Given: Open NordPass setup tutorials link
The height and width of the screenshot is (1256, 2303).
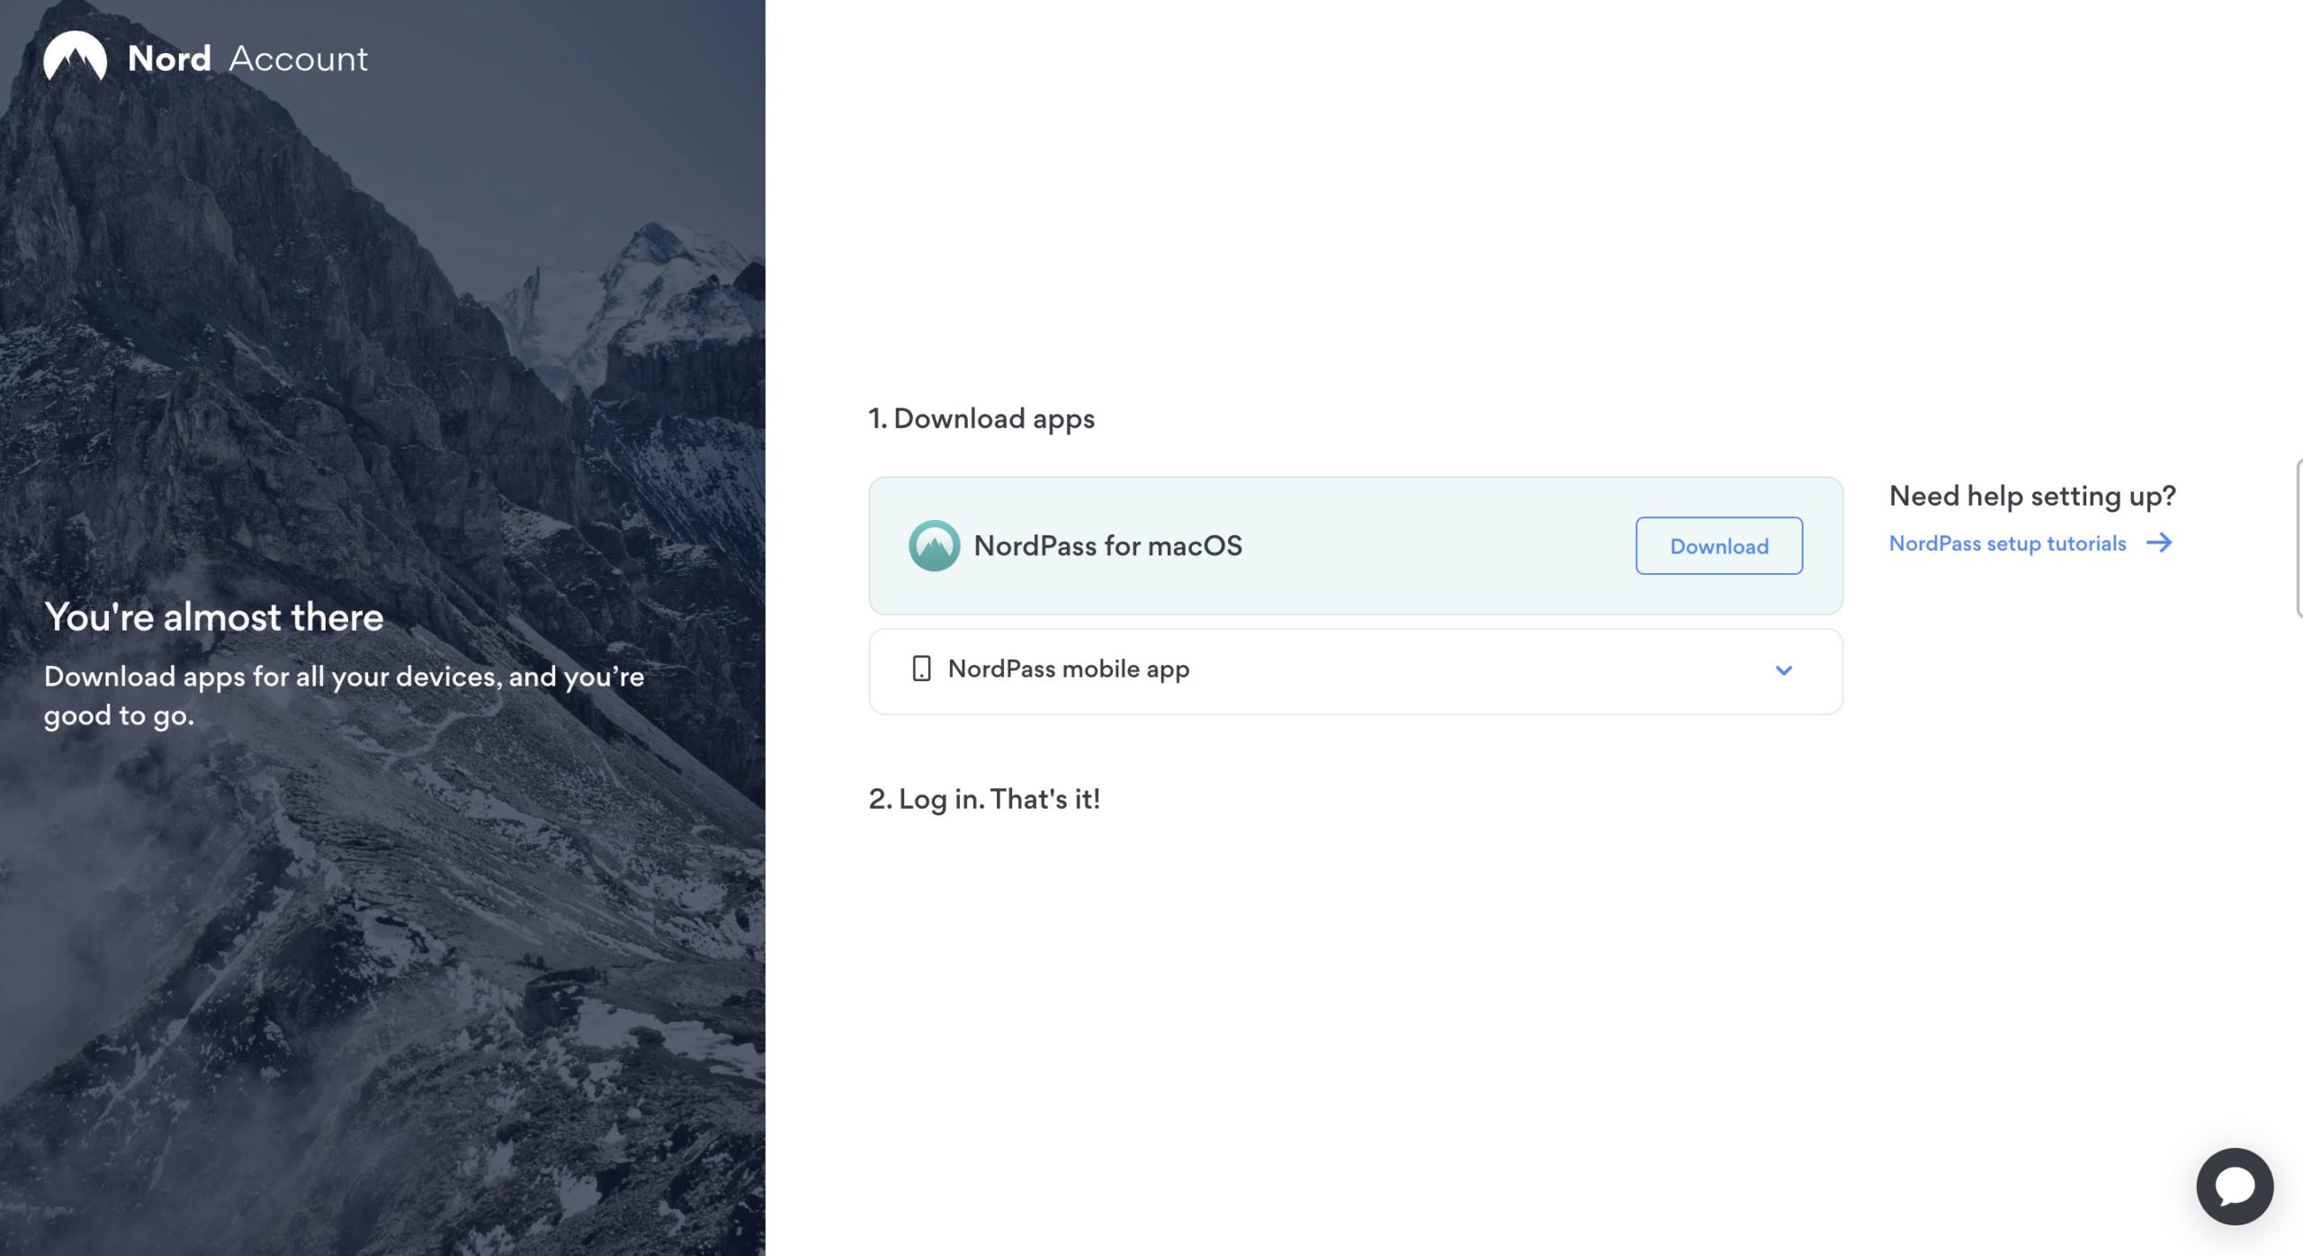Looking at the screenshot, I should point(2007,543).
